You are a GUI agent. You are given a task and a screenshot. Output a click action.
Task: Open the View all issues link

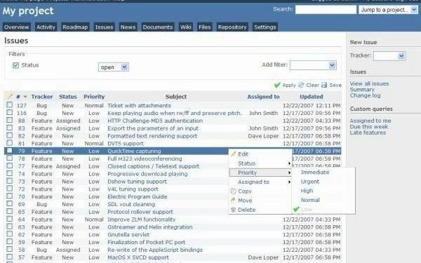point(369,83)
